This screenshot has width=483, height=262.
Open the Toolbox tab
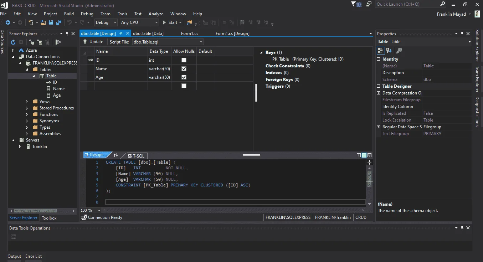pos(49,218)
